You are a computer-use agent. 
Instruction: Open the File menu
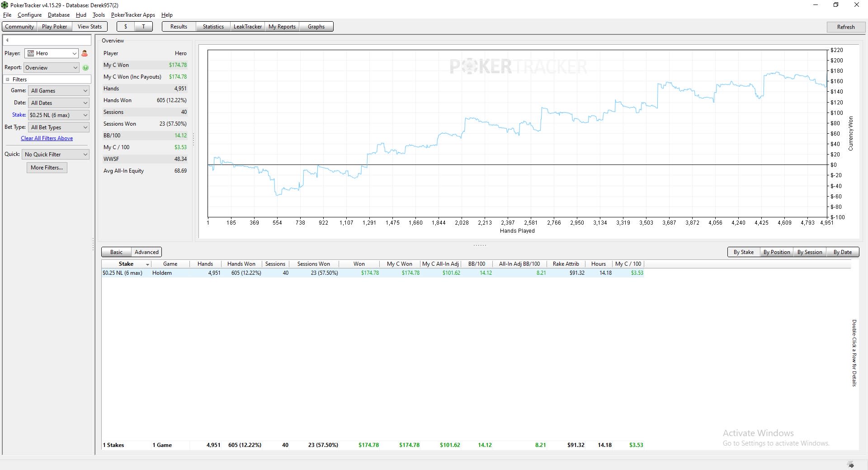tap(7, 15)
